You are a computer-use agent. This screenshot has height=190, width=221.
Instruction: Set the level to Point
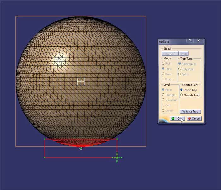pos(163,89)
